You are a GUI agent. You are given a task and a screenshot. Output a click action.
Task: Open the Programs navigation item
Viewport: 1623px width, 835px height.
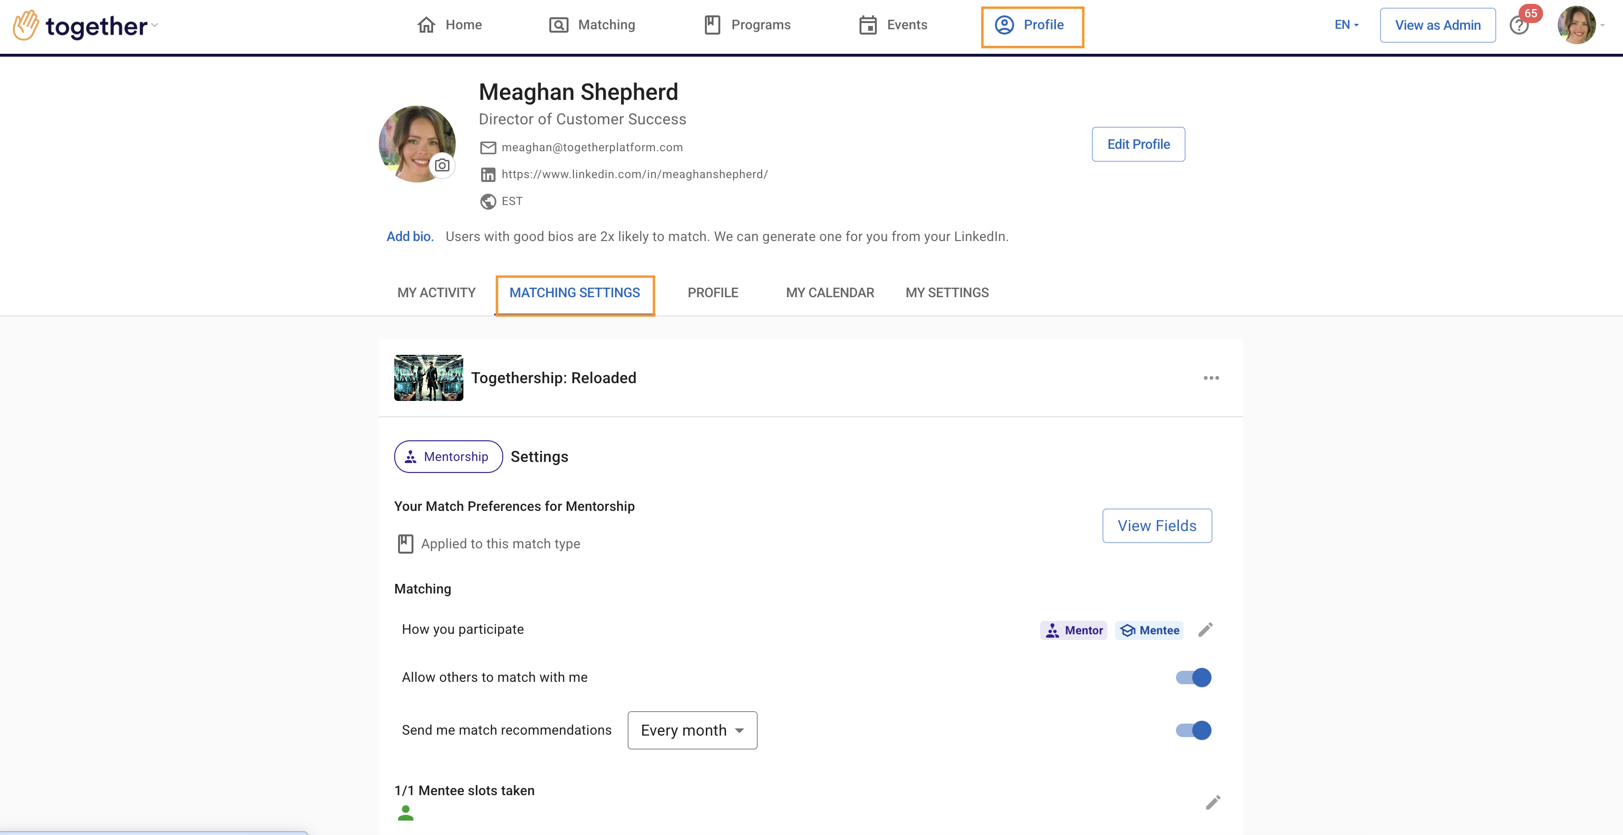tap(747, 25)
